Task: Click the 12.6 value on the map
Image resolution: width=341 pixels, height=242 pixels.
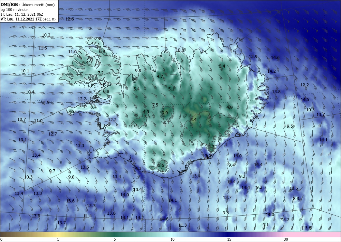Action: [70, 19]
